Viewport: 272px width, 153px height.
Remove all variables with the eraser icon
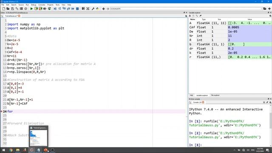[200, 16]
